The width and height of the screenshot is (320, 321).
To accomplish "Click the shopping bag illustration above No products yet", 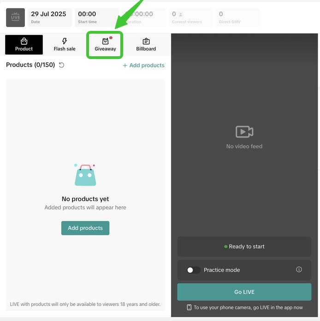I will [85, 175].
